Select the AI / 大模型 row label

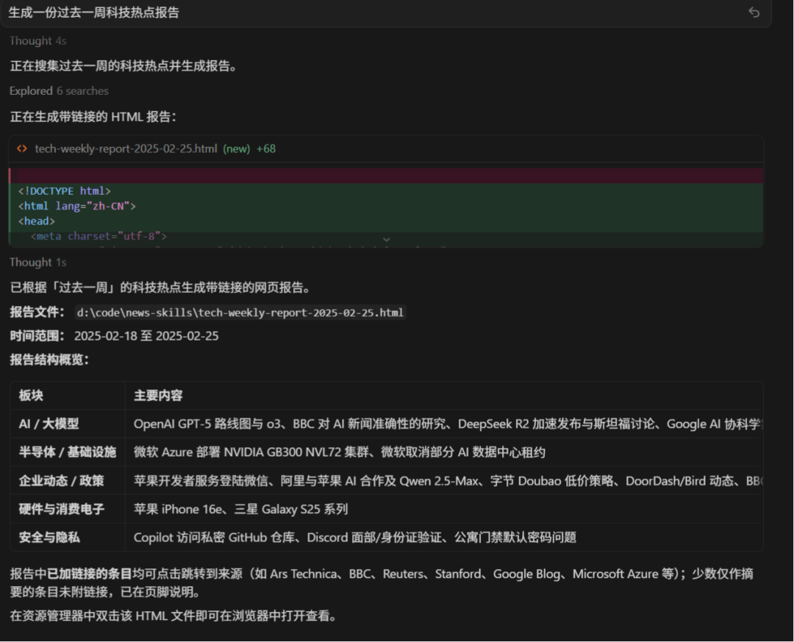(x=49, y=424)
